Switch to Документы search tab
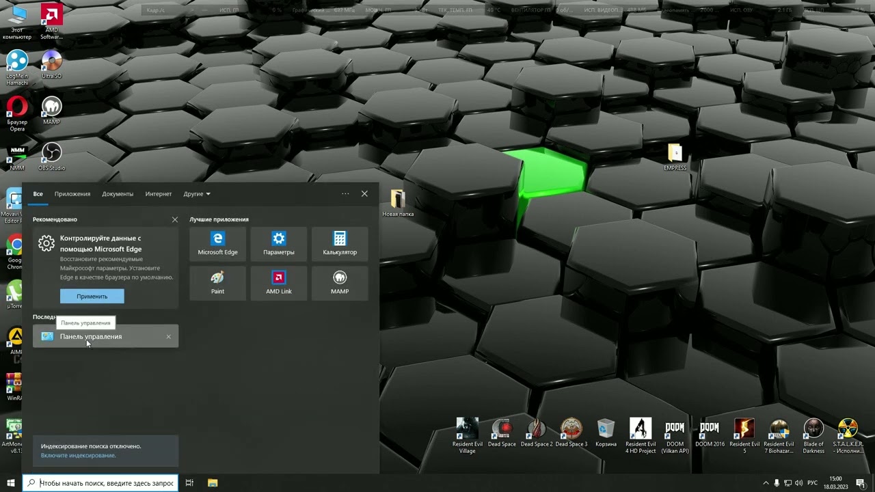The height and width of the screenshot is (492, 875). [118, 194]
